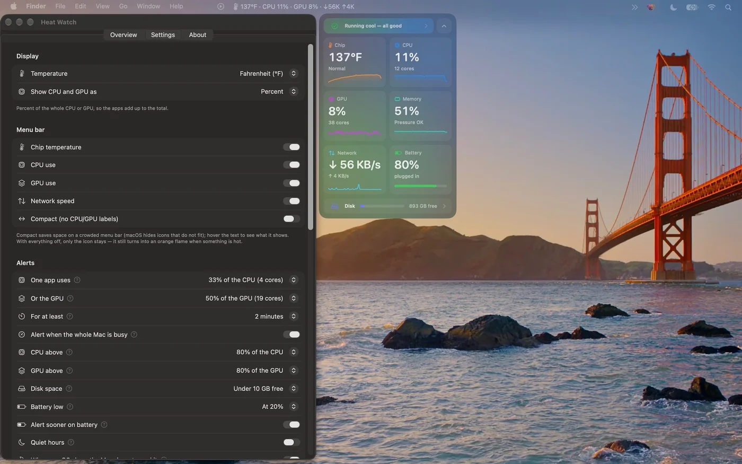
Task: Click the play circle icon in menu bar
Action: 221,6
